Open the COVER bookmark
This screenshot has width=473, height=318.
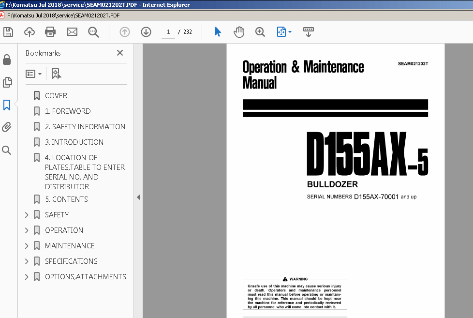point(56,96)
